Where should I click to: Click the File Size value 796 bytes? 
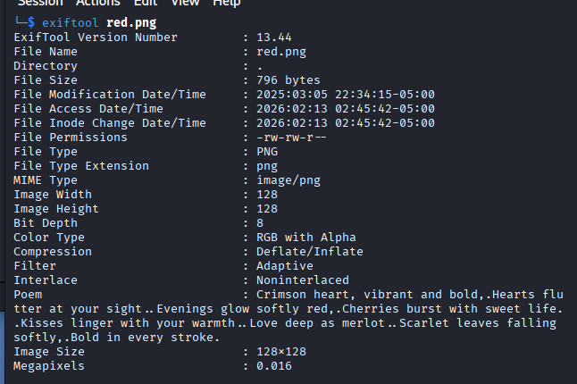[x=291, y=80]
